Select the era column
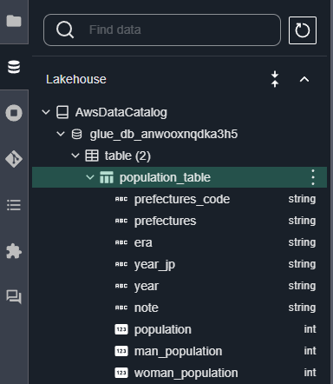This screenshot has width=333, height=384. click(x=143, y=242)
